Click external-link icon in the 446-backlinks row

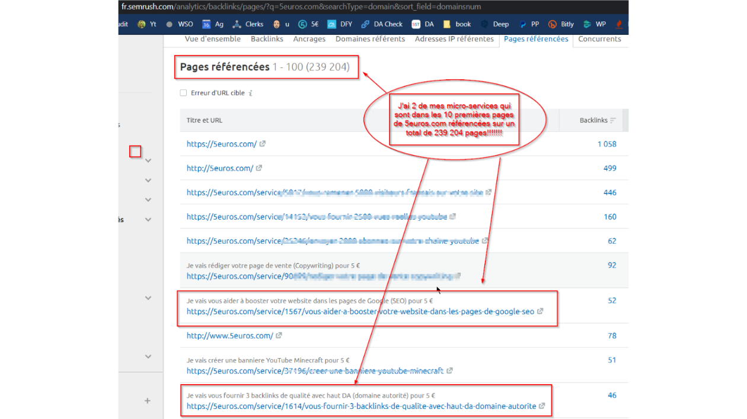[x=489, y=192]
